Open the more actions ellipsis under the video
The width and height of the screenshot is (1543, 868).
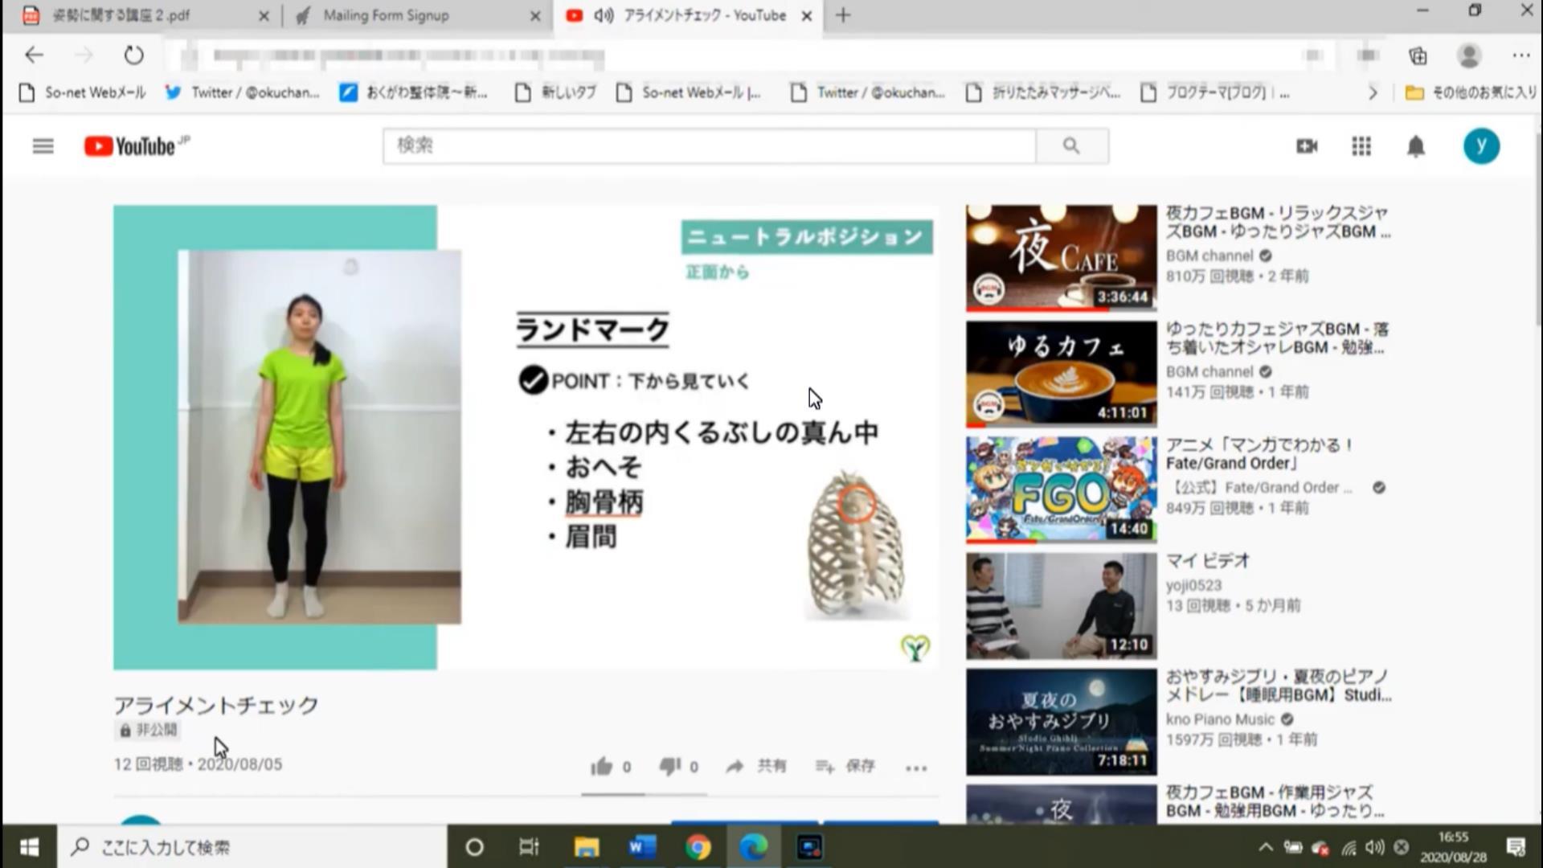click(x=916, y=768)
